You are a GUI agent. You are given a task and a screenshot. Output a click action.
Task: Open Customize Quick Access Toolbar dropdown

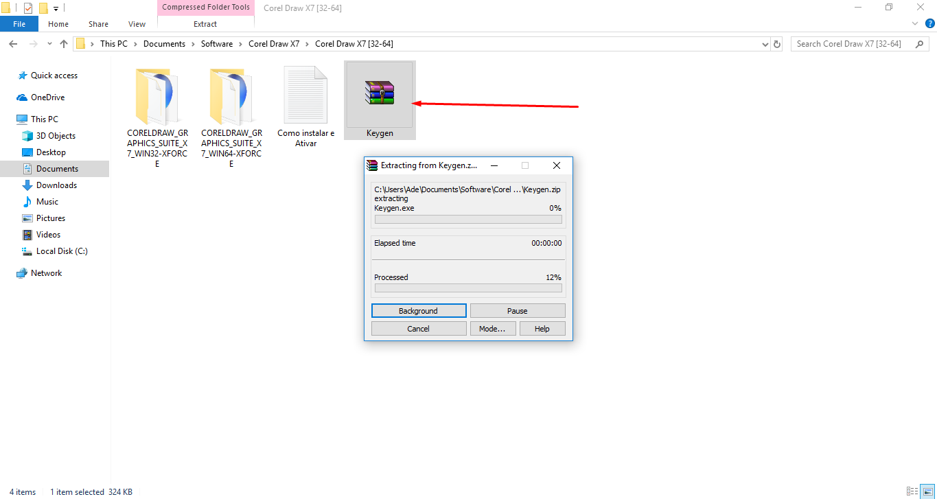point(56,9)
